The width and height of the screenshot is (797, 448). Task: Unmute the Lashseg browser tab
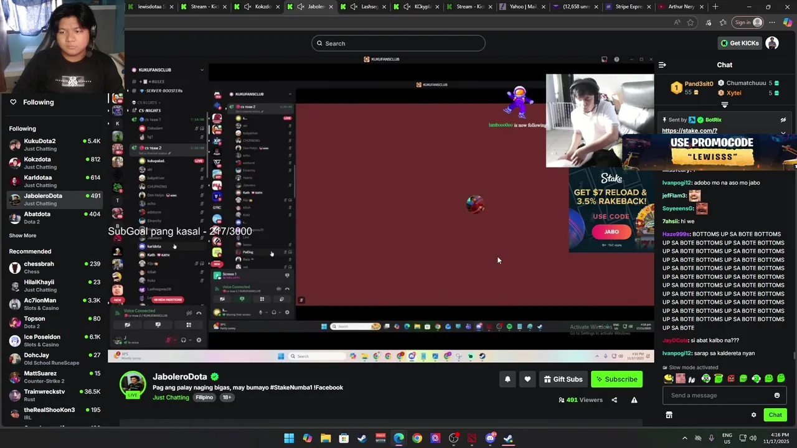(x=354, y=7)
